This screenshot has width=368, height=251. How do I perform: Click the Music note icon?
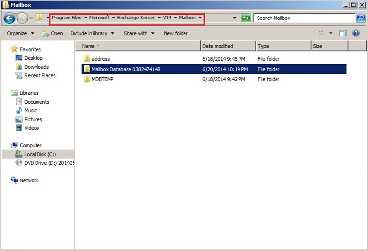[x=19, y=110]
